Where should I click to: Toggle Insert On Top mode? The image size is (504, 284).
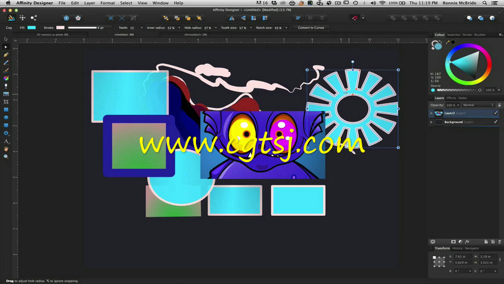pos(481,18)
